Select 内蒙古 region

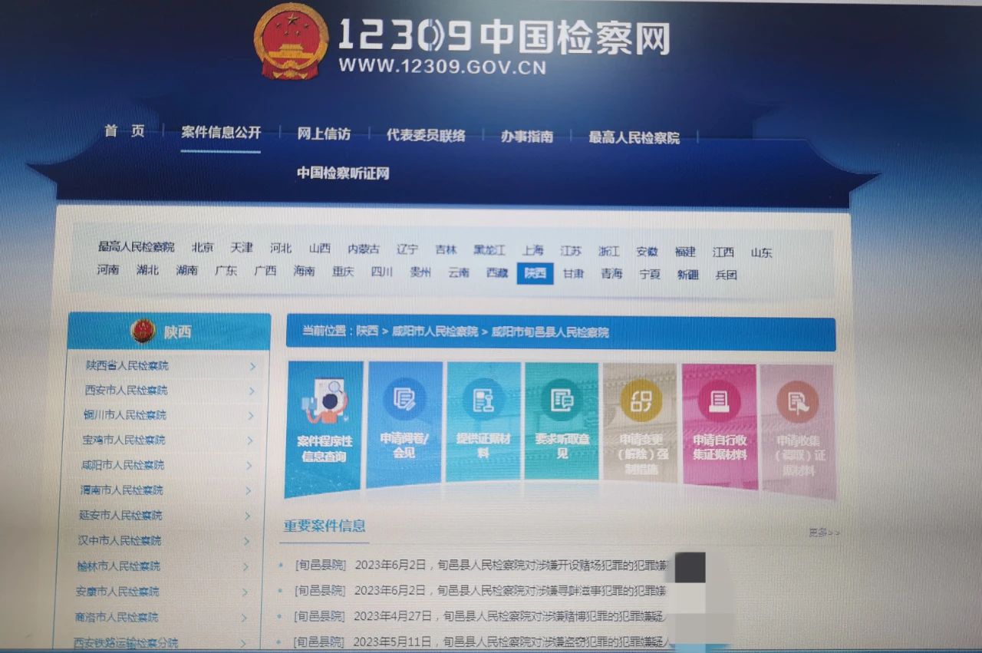coord(364,249)
